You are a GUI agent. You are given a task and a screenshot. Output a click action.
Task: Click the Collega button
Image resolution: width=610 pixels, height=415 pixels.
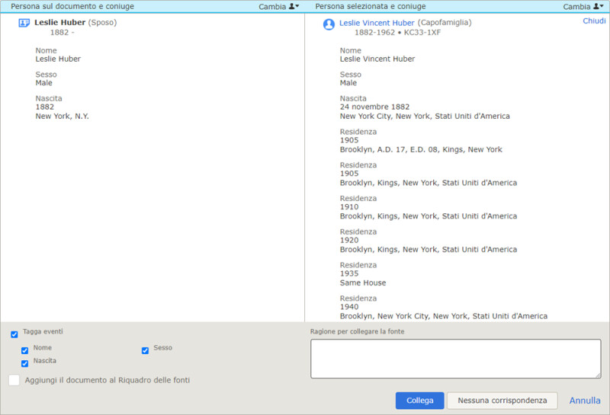coord(420,401)
